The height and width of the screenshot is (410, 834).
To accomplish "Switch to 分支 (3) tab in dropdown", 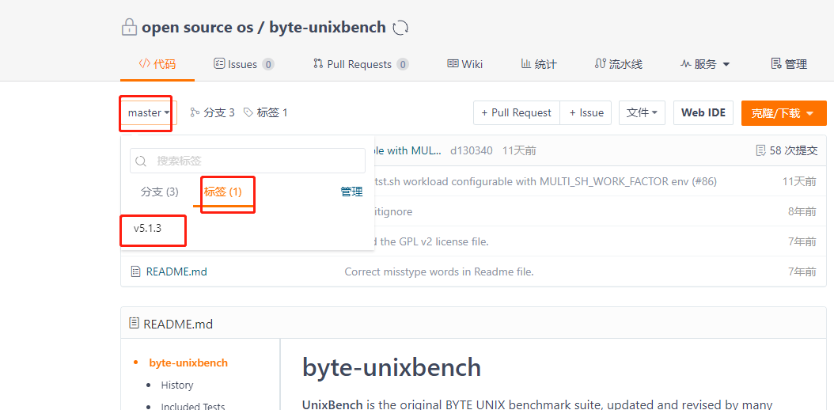I will (160, 192).
